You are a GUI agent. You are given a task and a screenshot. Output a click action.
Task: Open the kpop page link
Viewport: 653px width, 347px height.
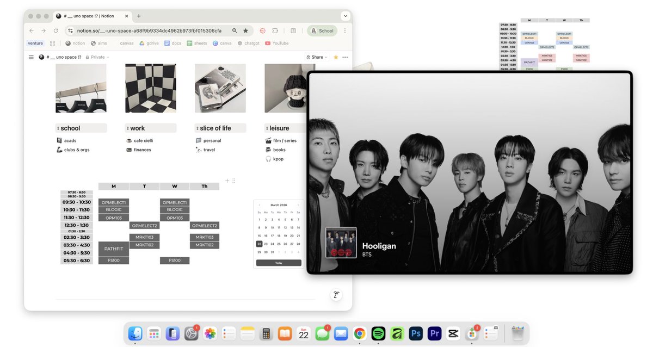point(274,159)
